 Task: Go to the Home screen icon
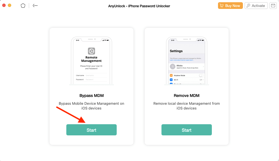click(x=23, y=6)
